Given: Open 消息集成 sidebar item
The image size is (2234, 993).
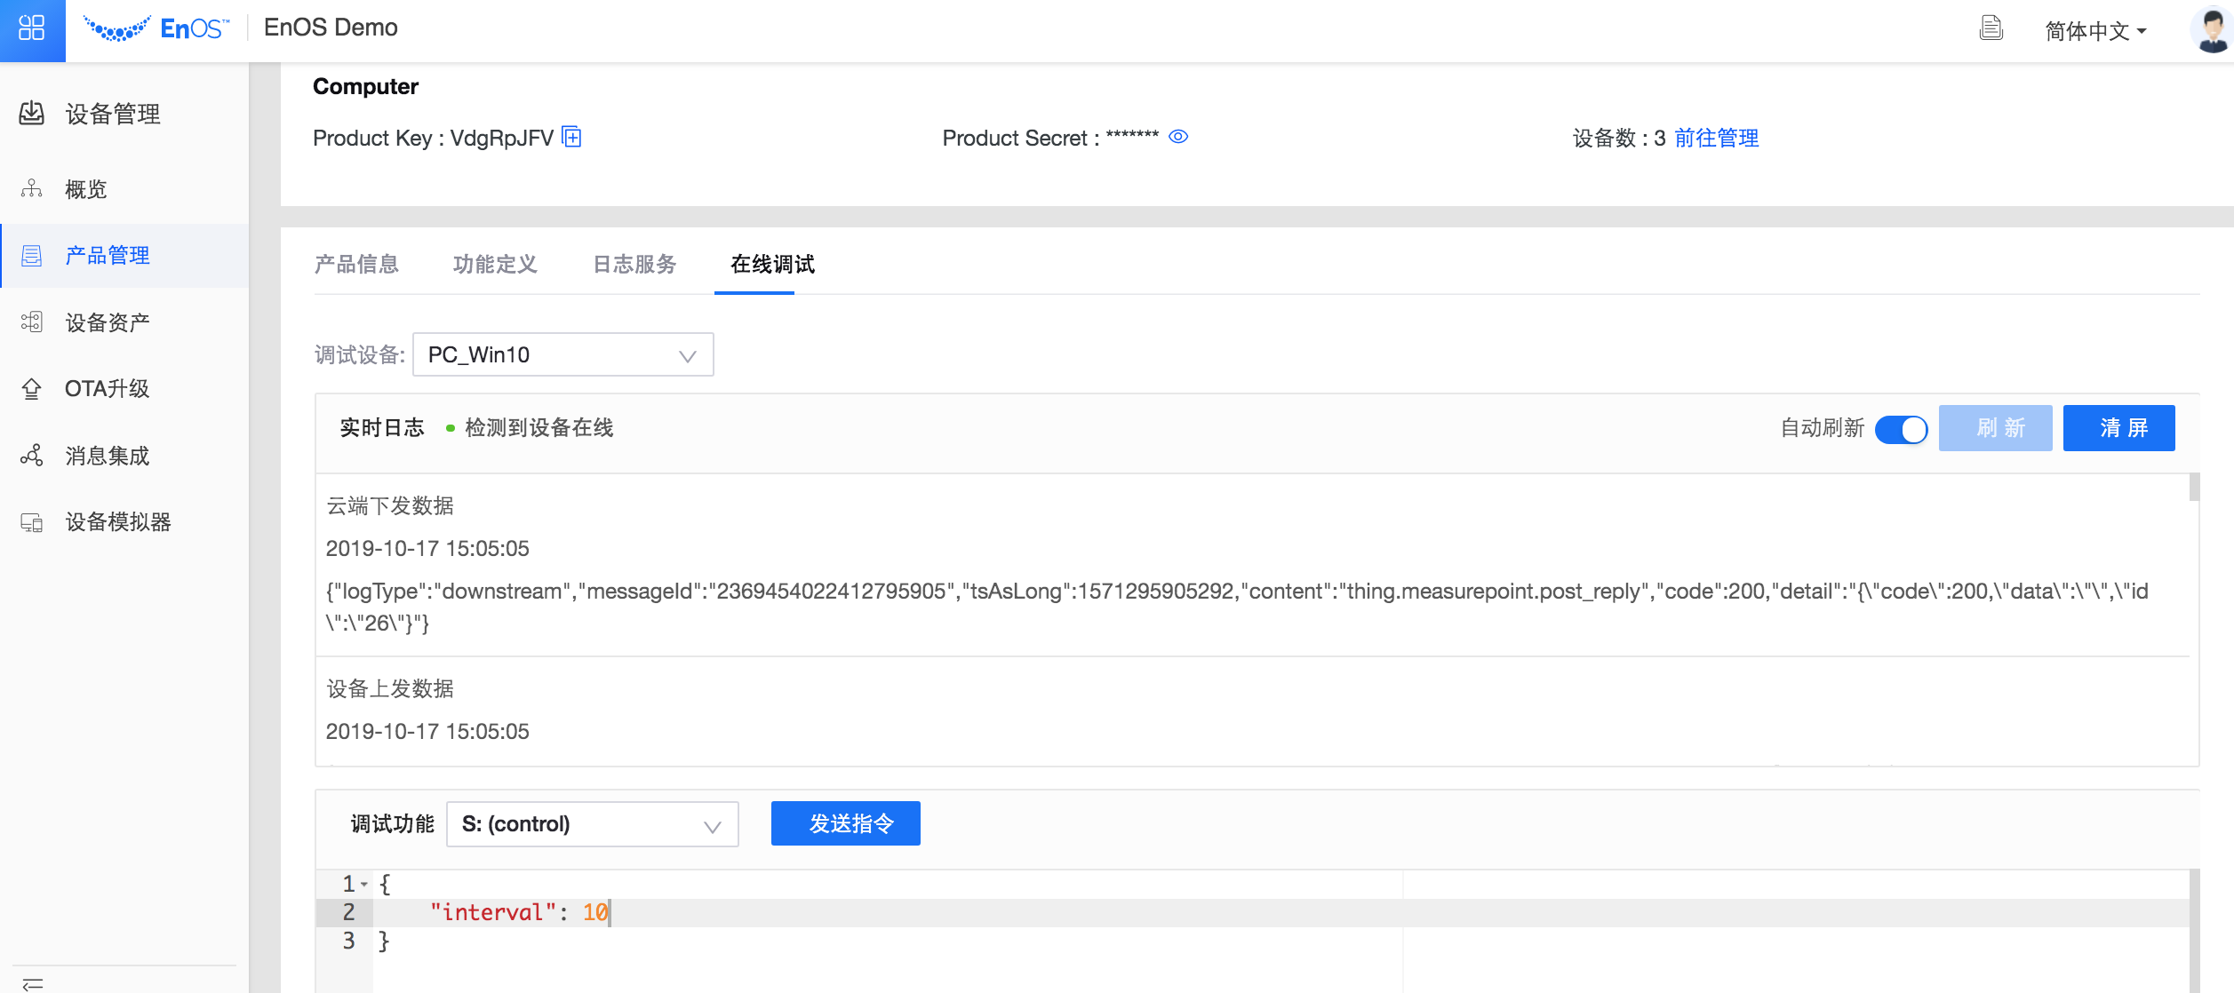Looking at the screenshot, I should [107, 456].
